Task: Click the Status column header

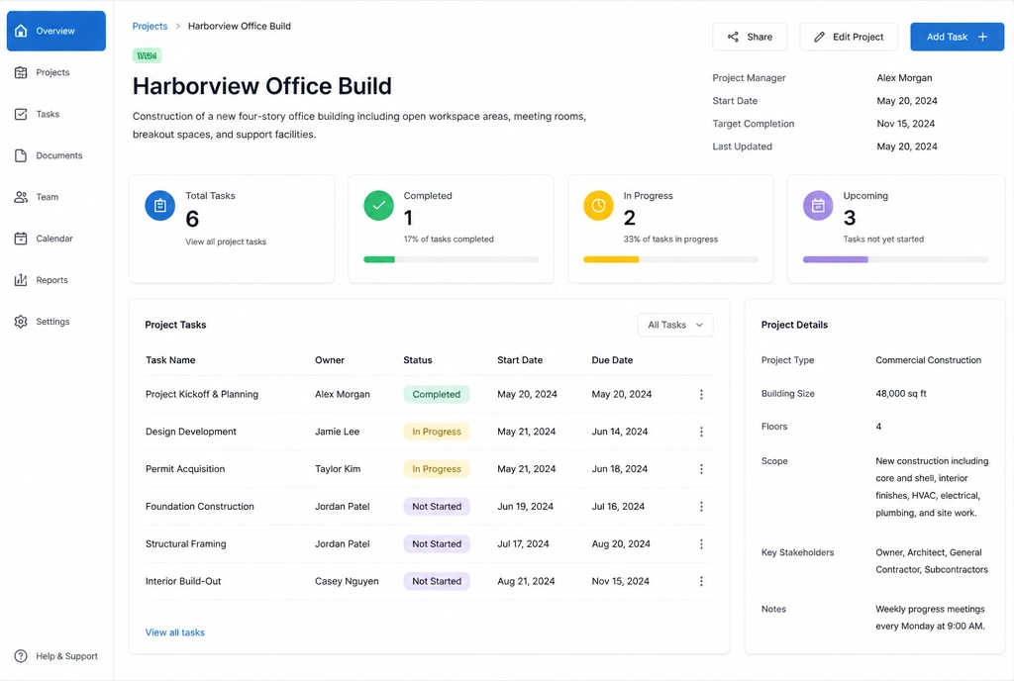Action: 418,360
